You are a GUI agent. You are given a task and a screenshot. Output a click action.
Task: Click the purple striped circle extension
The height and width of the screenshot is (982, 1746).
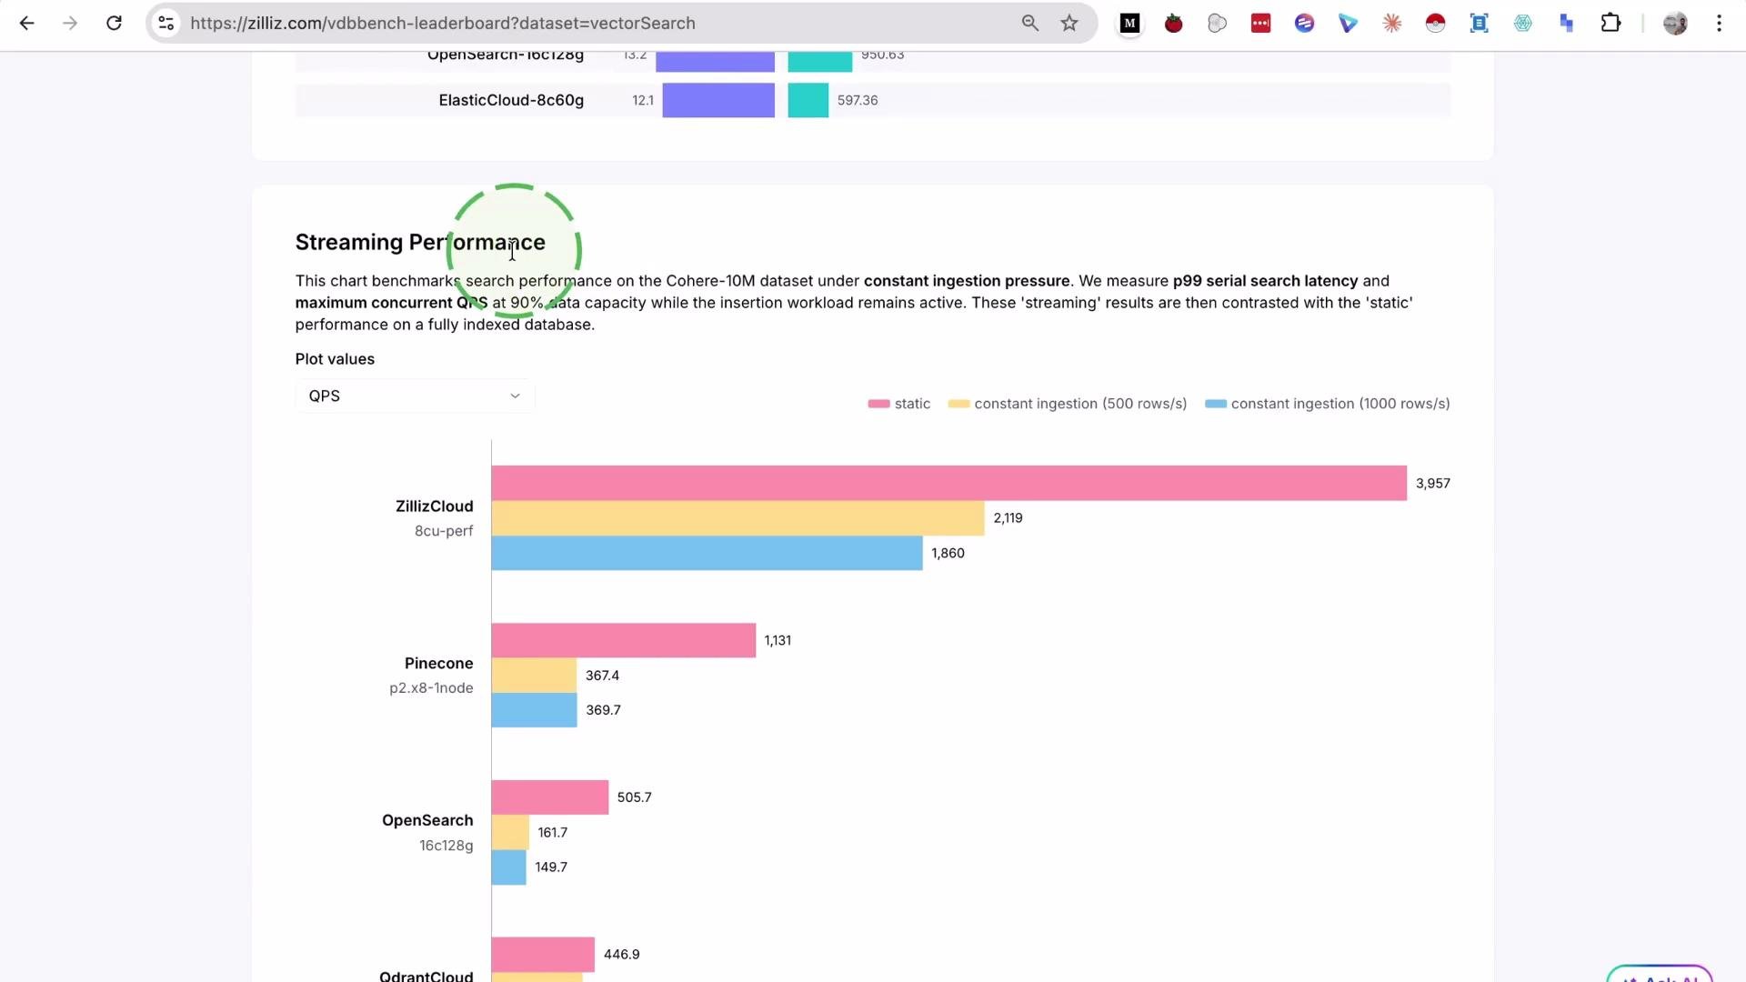(x=1304, y=24)
